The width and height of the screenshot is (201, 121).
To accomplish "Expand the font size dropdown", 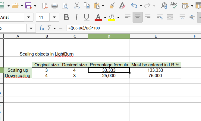I will pos(54,17).
